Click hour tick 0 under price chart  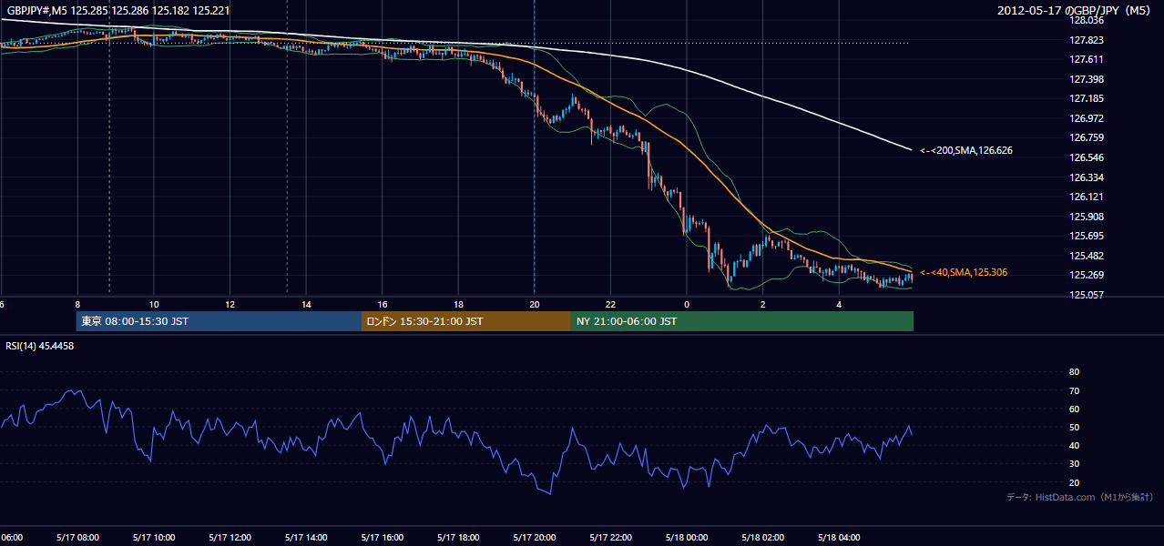pos(687,304)
